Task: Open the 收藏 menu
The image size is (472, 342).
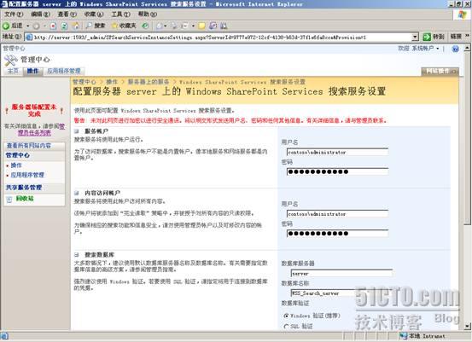Action: point(94,14)
